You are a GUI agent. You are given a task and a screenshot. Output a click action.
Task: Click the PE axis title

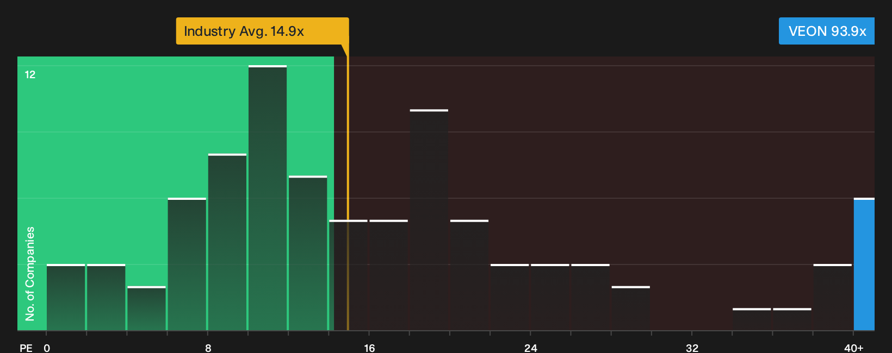tap(26, 348)
